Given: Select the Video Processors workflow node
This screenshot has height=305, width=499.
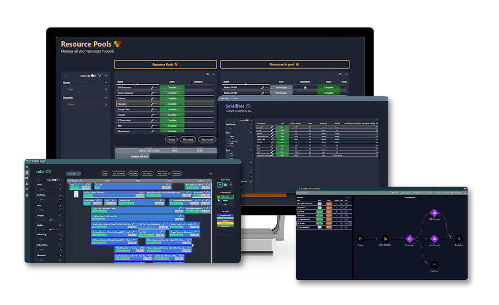Looking at the screenshot, I should (435, 239).
